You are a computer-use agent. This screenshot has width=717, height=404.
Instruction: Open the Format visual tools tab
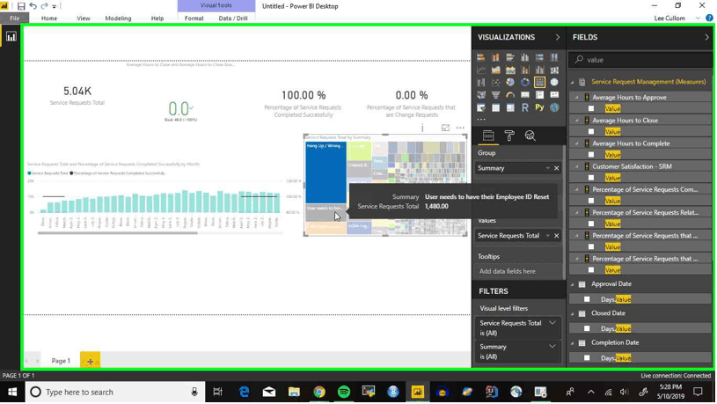194,18
